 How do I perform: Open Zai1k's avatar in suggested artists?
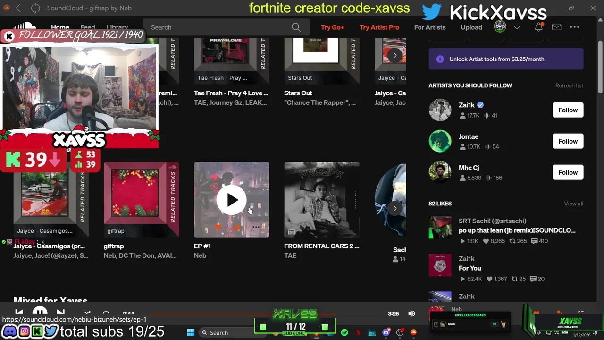click(440, 110)
